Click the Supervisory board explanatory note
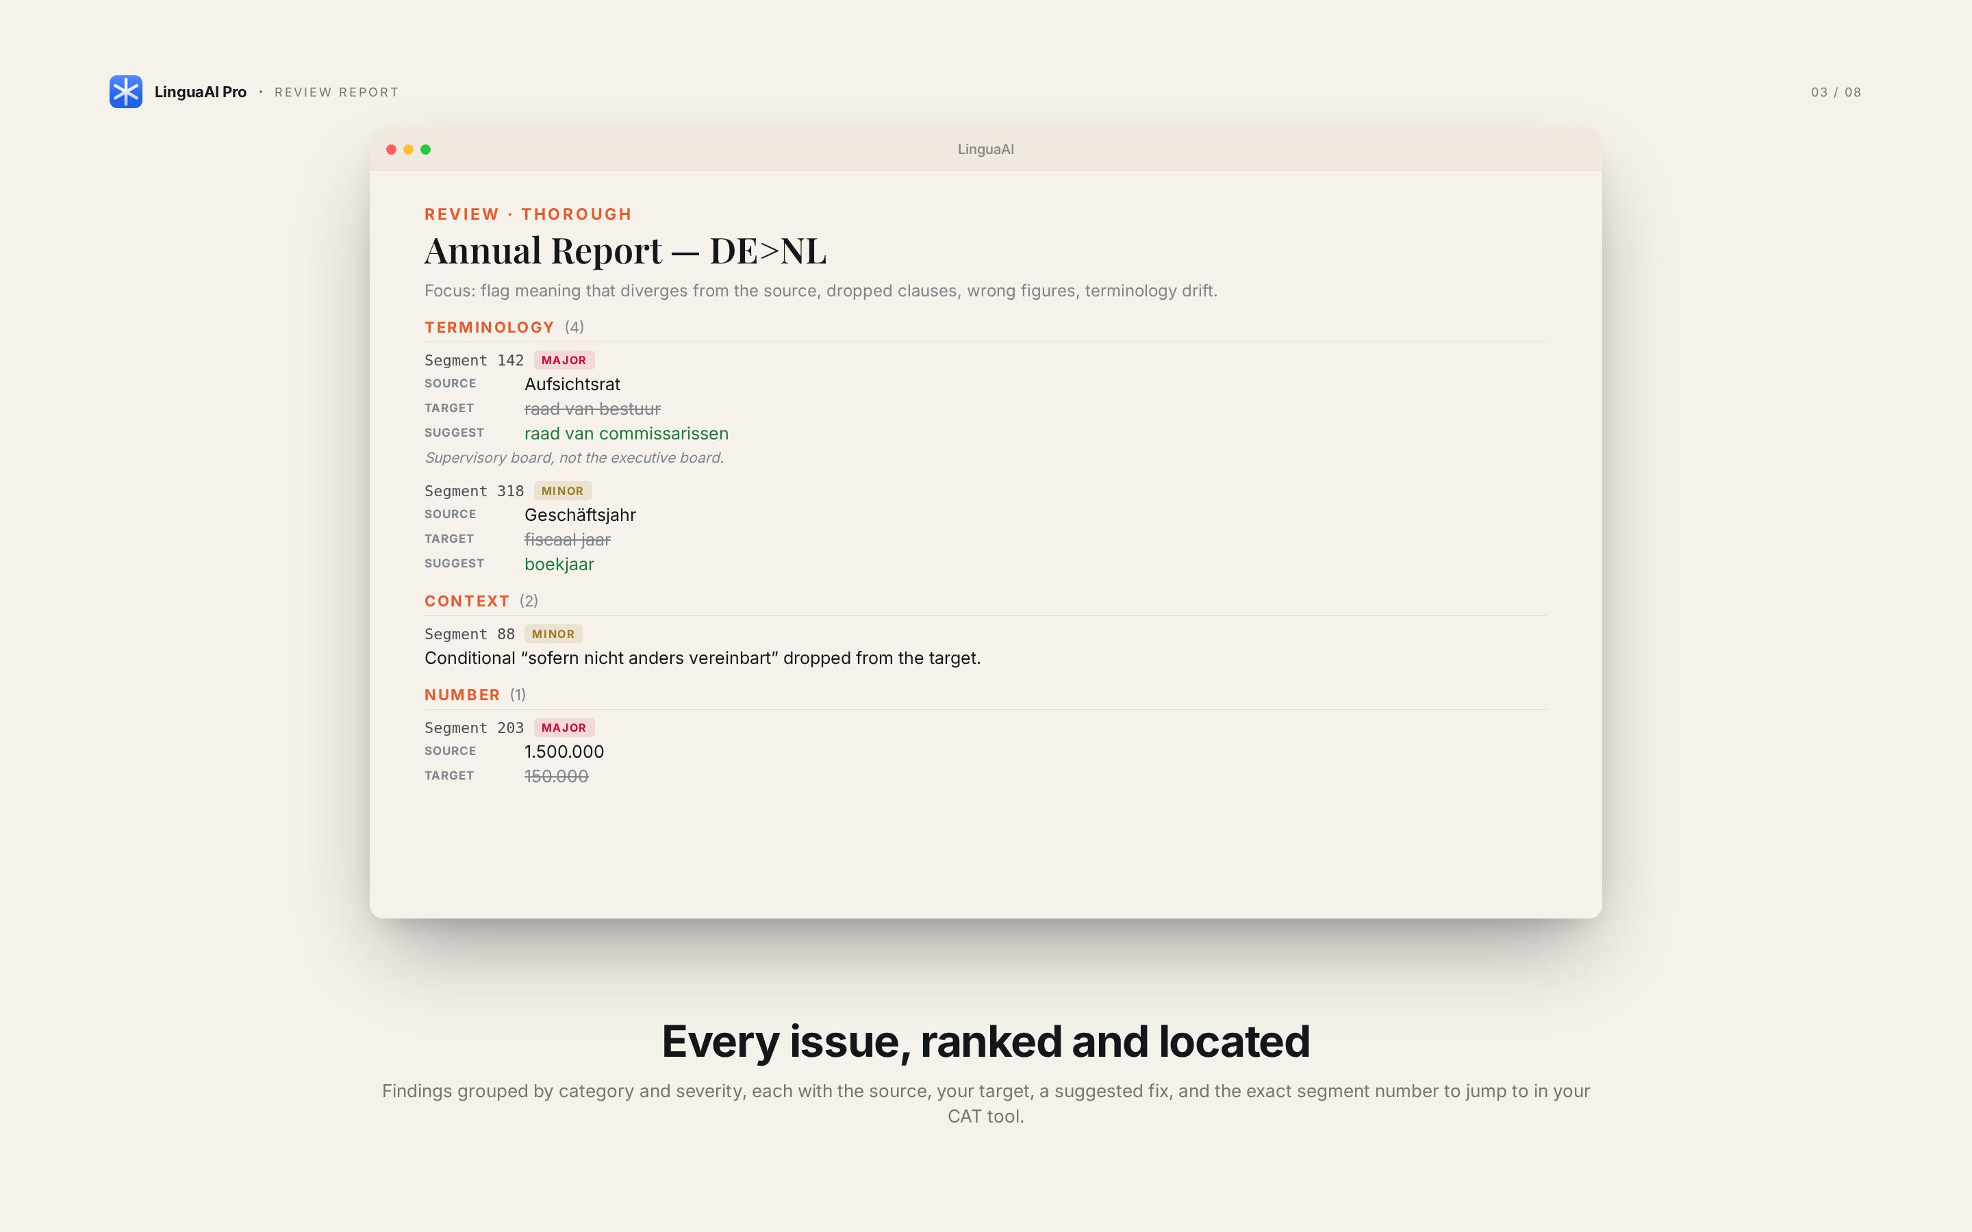The width and height of the screenshot is (1972, 1232). pyautogui.click(x=574, y=458)
